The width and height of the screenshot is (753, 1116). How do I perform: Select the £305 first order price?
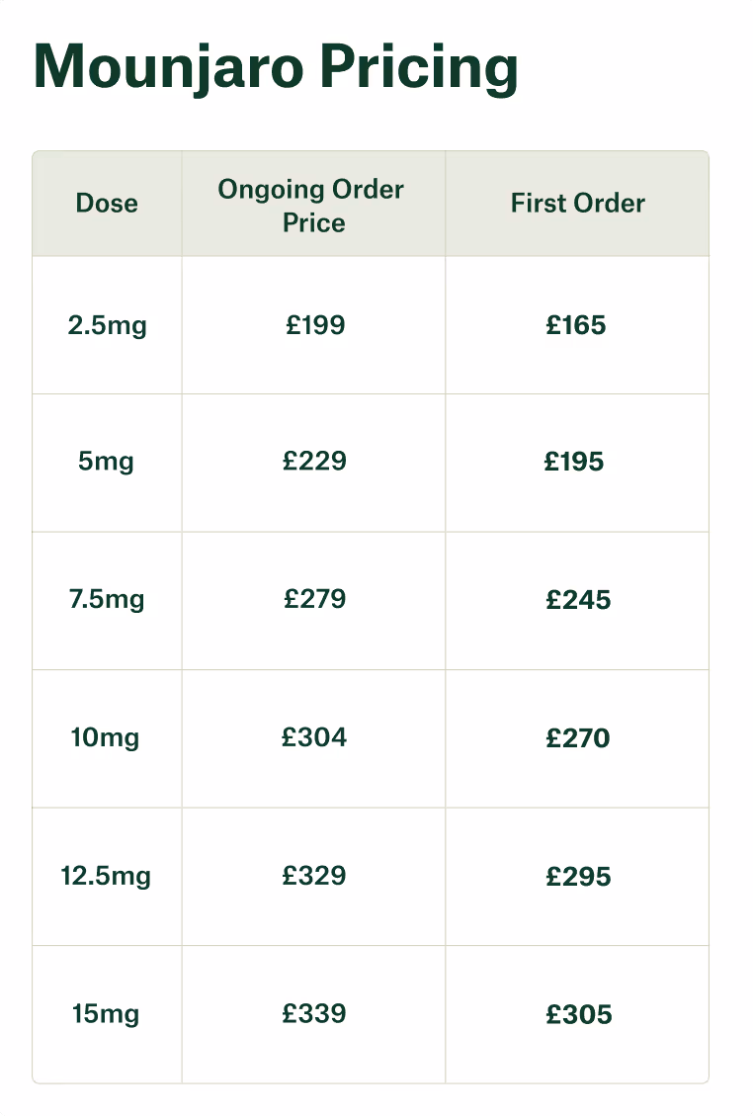(579, 1014)
